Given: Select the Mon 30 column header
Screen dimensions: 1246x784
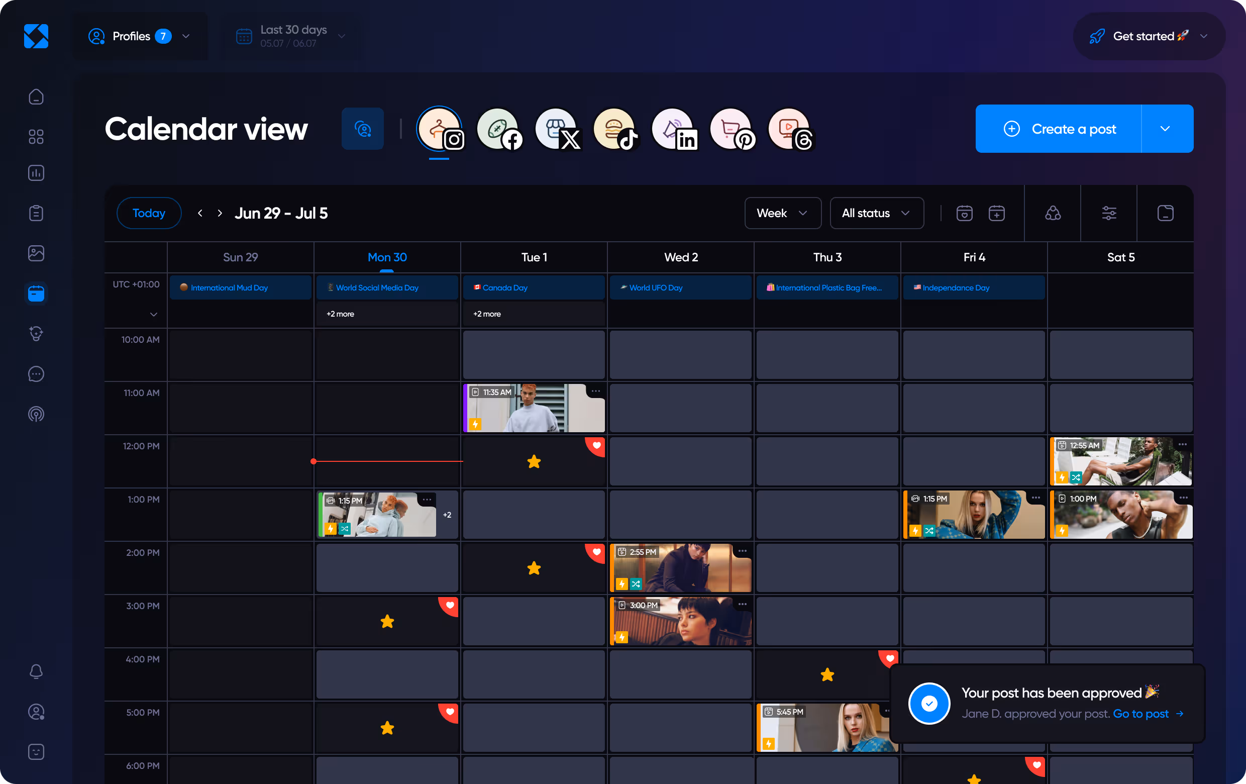Looking at the screenshot, I should click(x=387, y=257).
